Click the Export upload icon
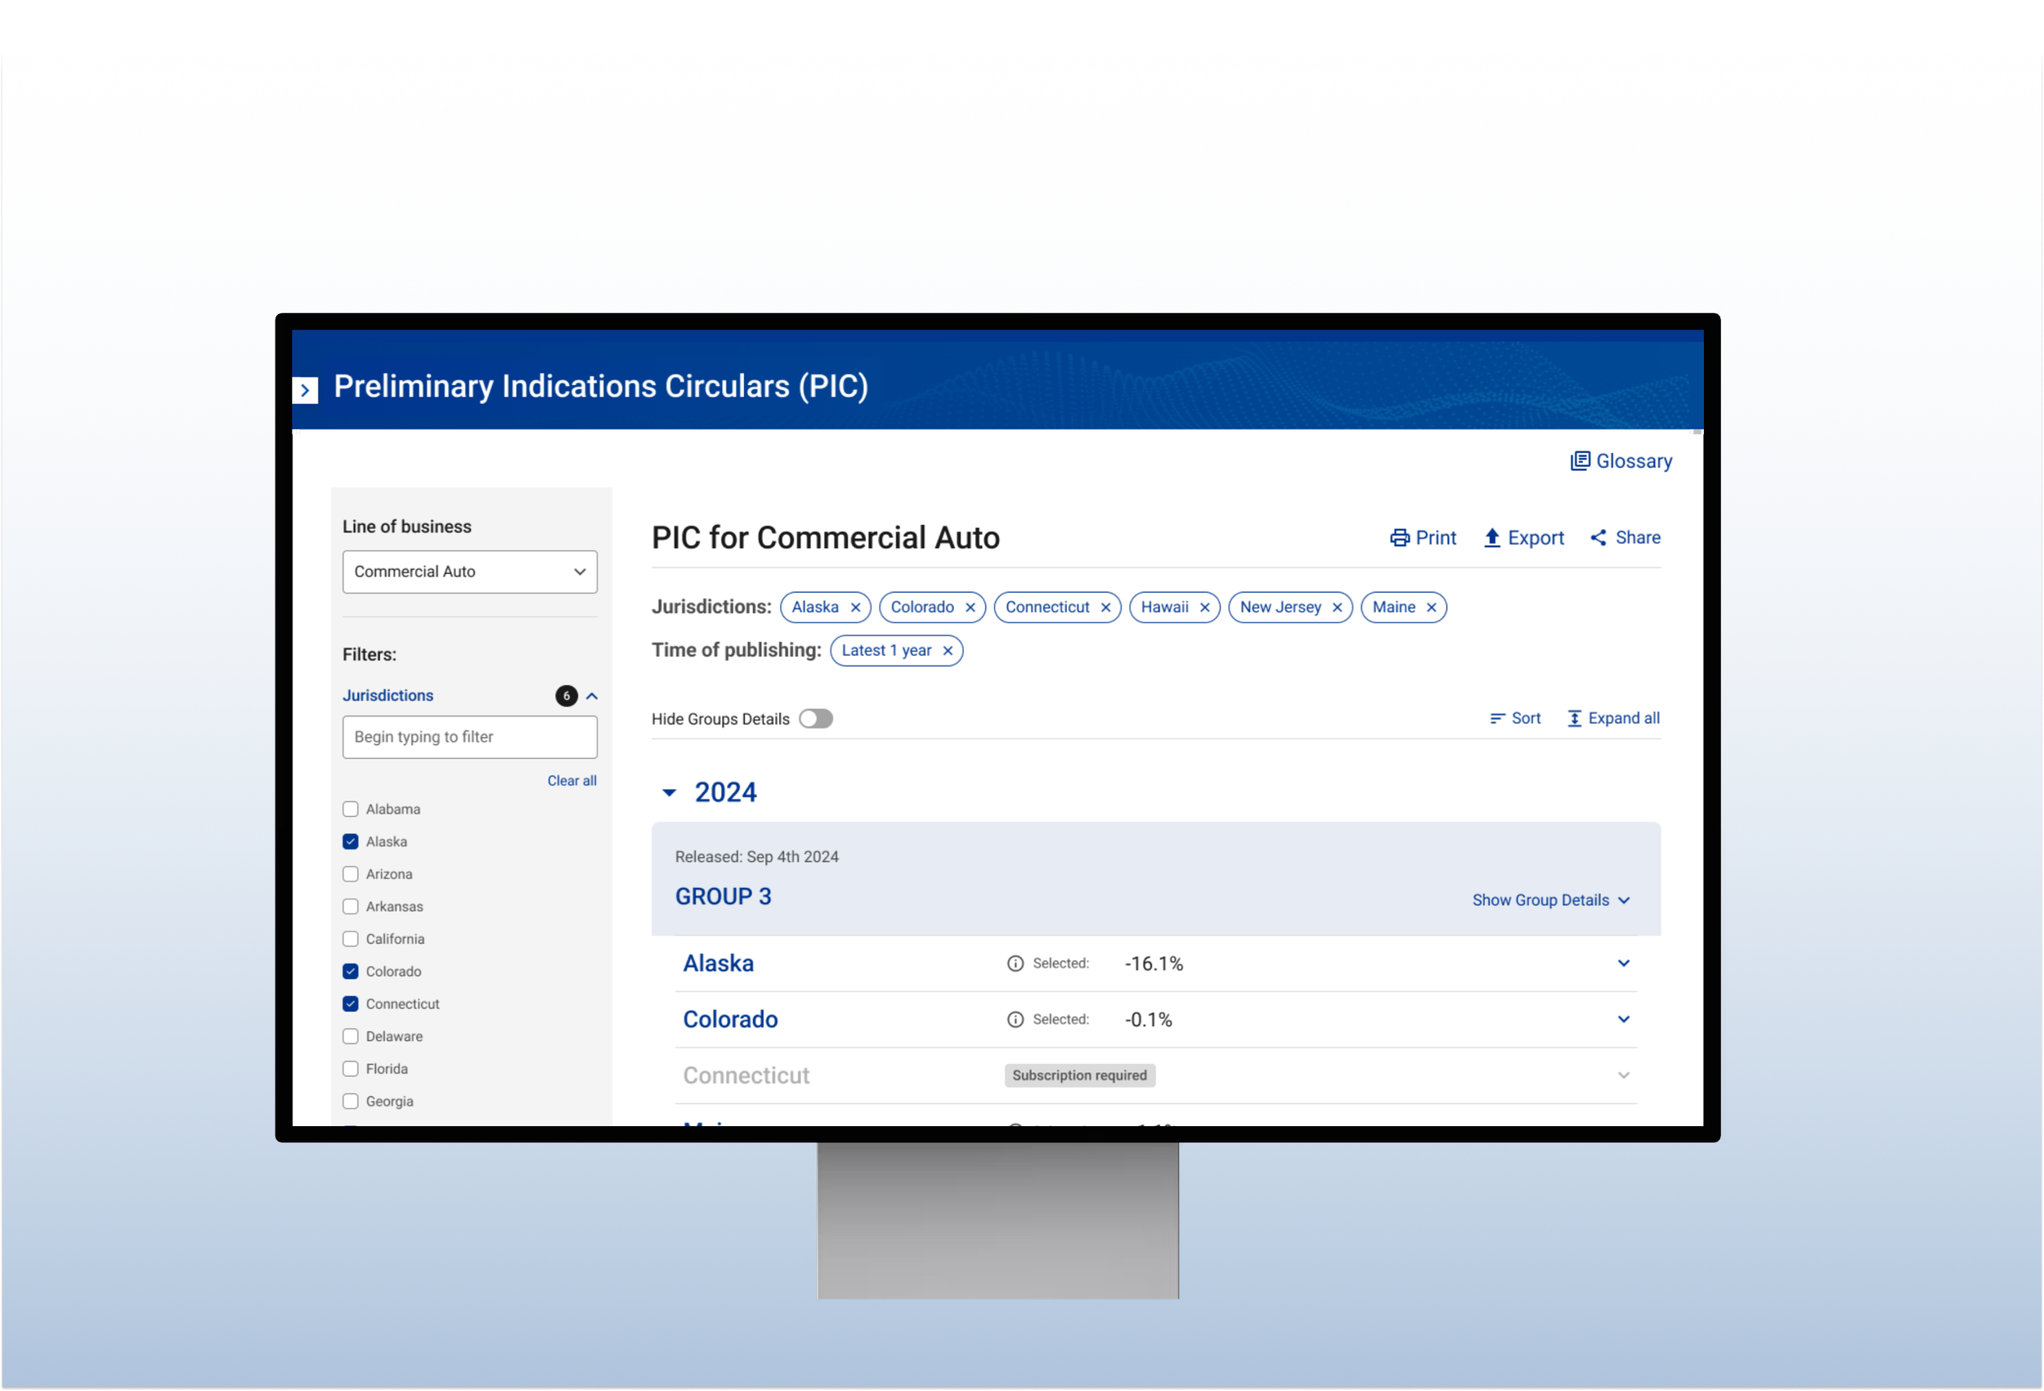Screen dimensions: 2044x1391 (1491, 537)
